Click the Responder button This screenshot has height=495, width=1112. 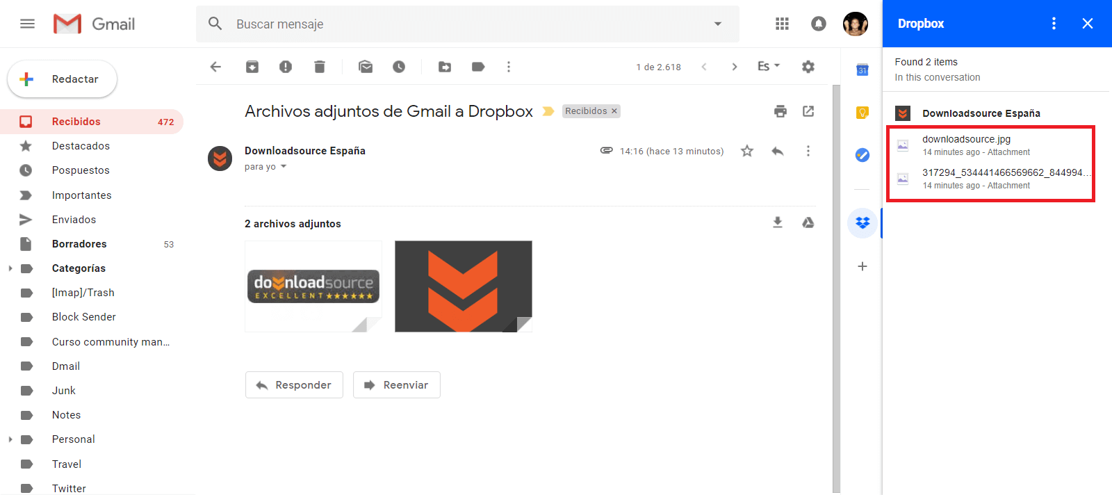tap(294, 385)
